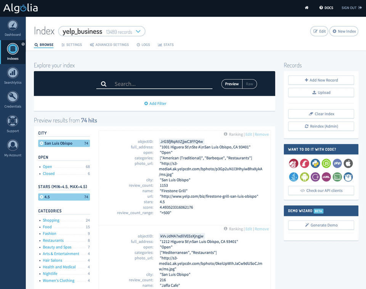The image size is (366, 289).
Task: Click the Algolia logo
Action: tap(21, 8)
